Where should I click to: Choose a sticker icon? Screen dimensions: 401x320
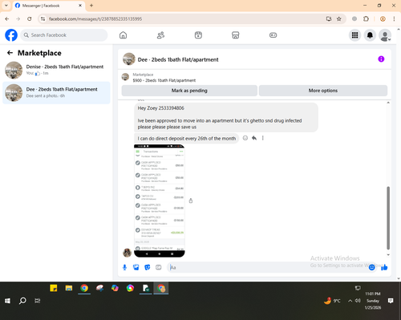148,267
